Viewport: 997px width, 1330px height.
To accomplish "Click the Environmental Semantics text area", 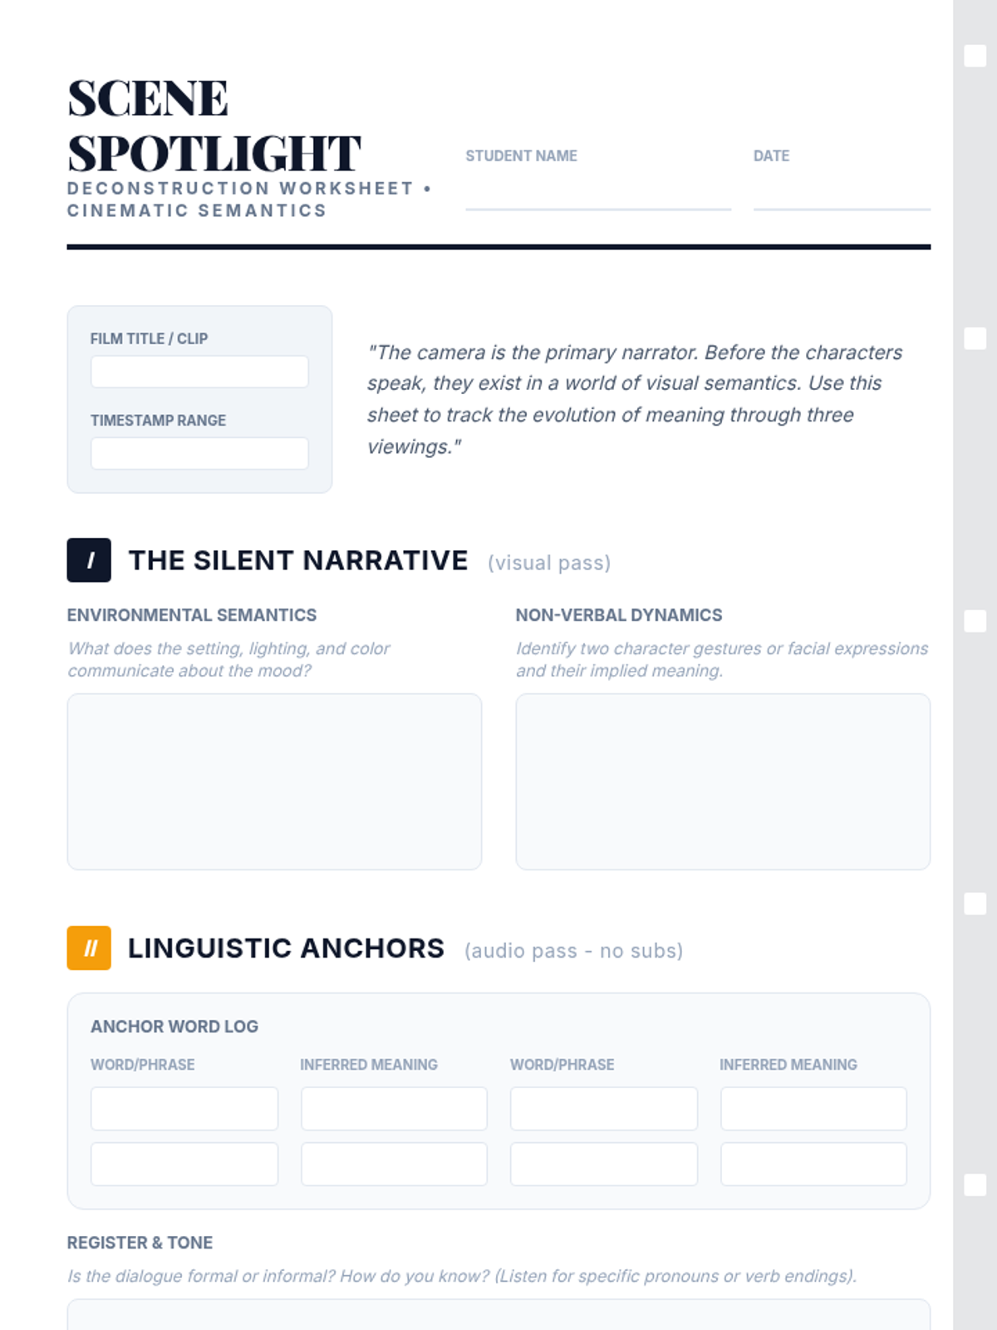I will click(x=274, y=781).
